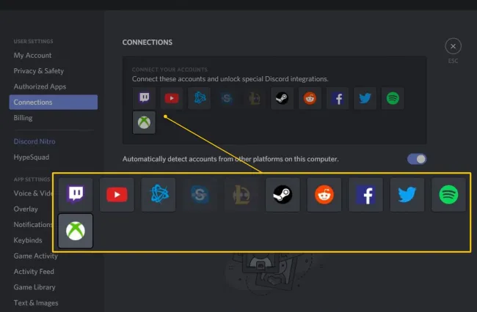This screenshot has width=477, height=312.
Task: Connect League of Legends in Connect Your Accounts panel
Action: [x=255, y=98]
